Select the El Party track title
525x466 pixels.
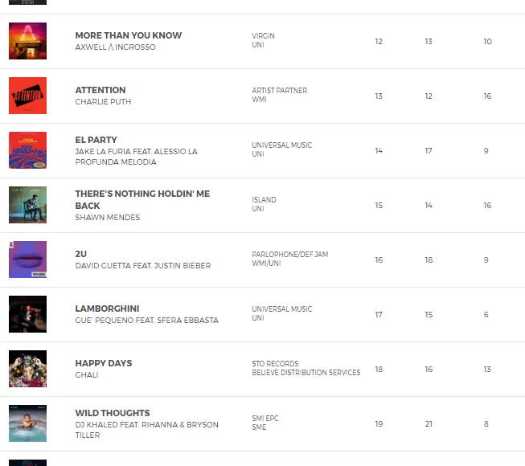(x=96, y=140)
